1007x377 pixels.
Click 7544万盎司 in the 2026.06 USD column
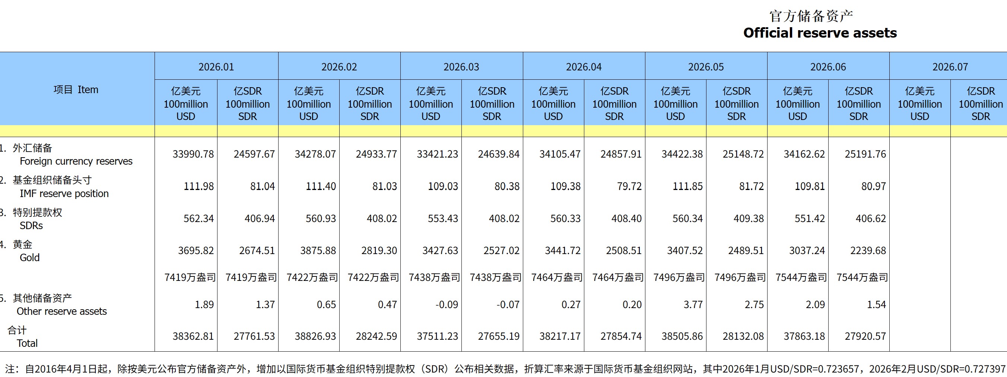(801, 277)
